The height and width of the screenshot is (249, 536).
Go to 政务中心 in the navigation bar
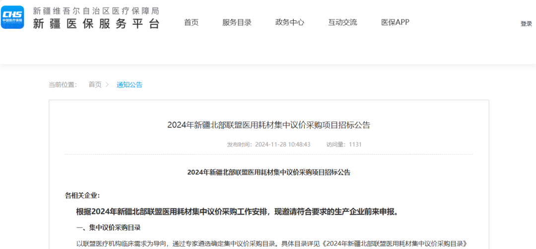tap(289, 22)
